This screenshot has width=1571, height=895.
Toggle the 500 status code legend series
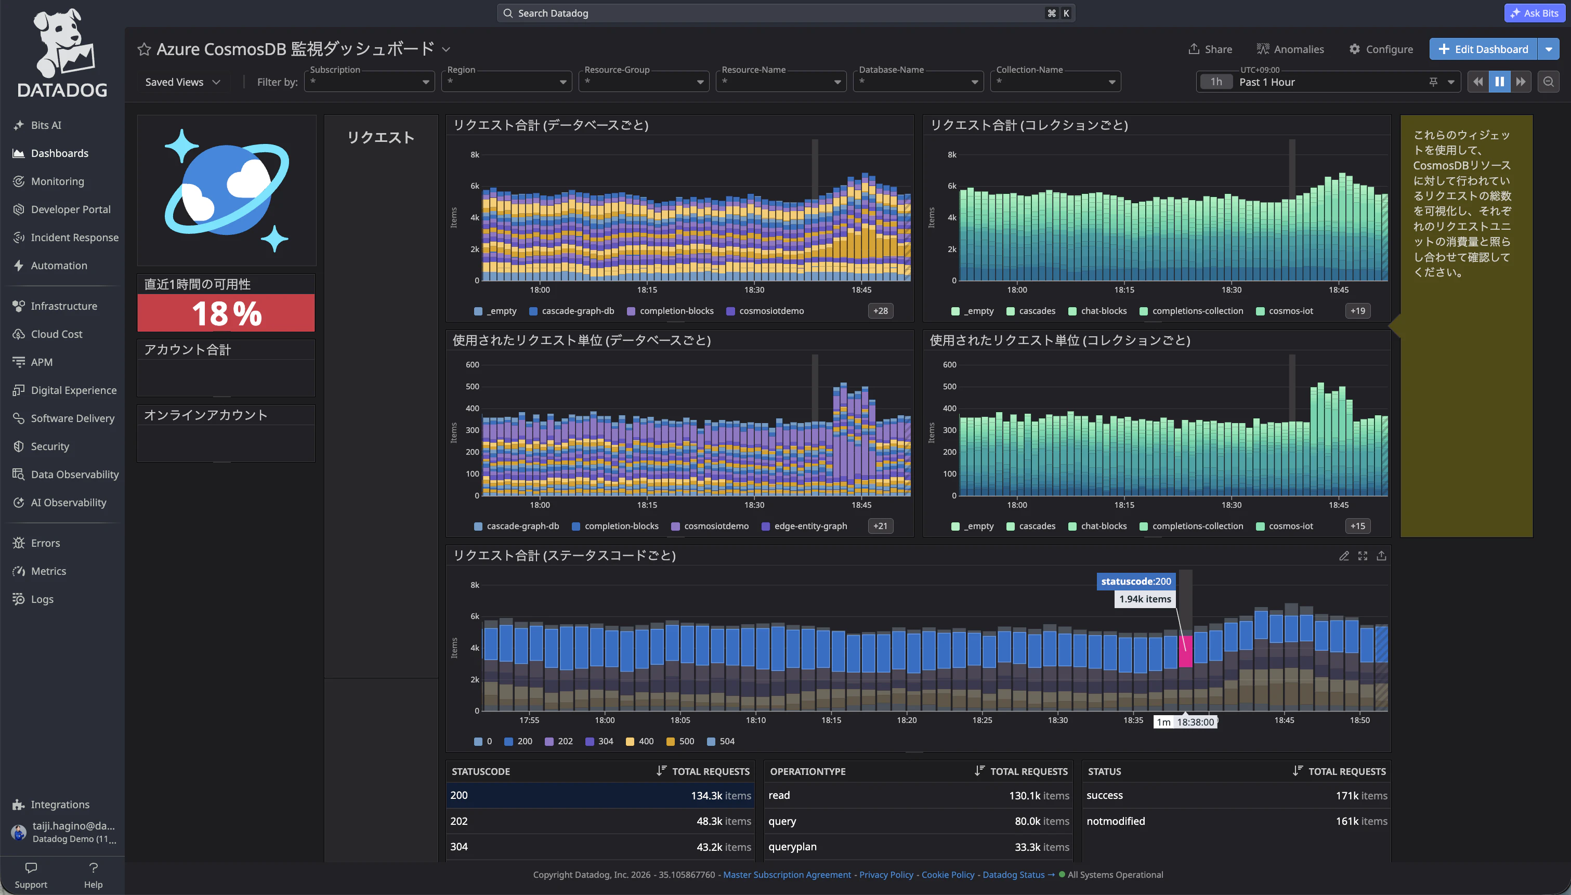pyautogui.click(x=680, y=741)
